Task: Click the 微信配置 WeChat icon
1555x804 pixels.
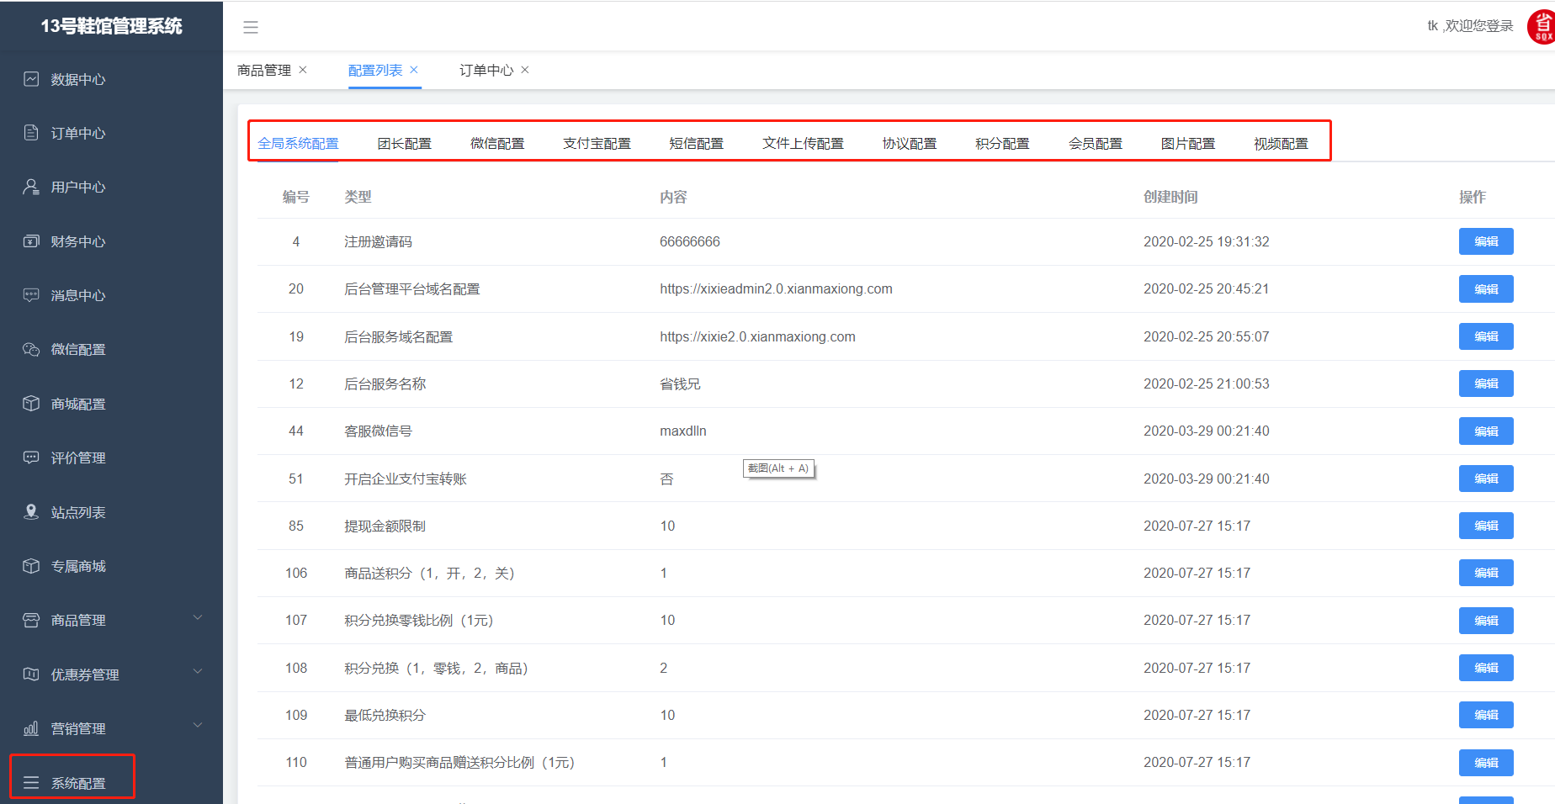Action: pyautogui.click(x=31, y=349)
